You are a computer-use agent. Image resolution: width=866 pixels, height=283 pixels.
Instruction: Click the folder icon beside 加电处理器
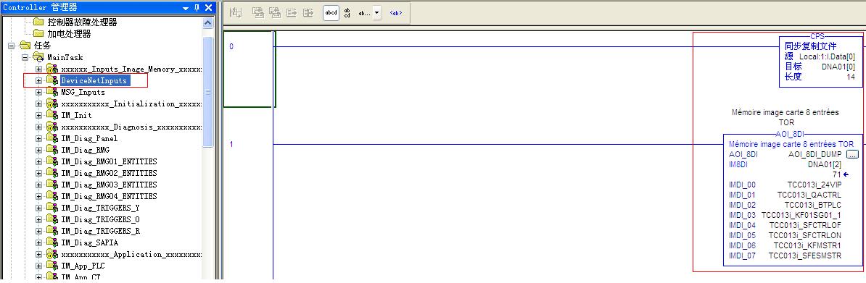click(x=38, y=34)
